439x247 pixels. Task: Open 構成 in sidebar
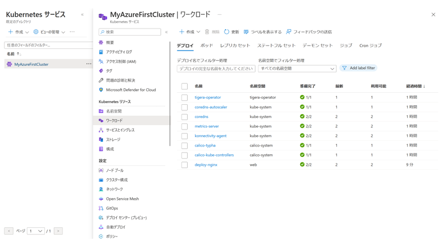tap(106, 149)
